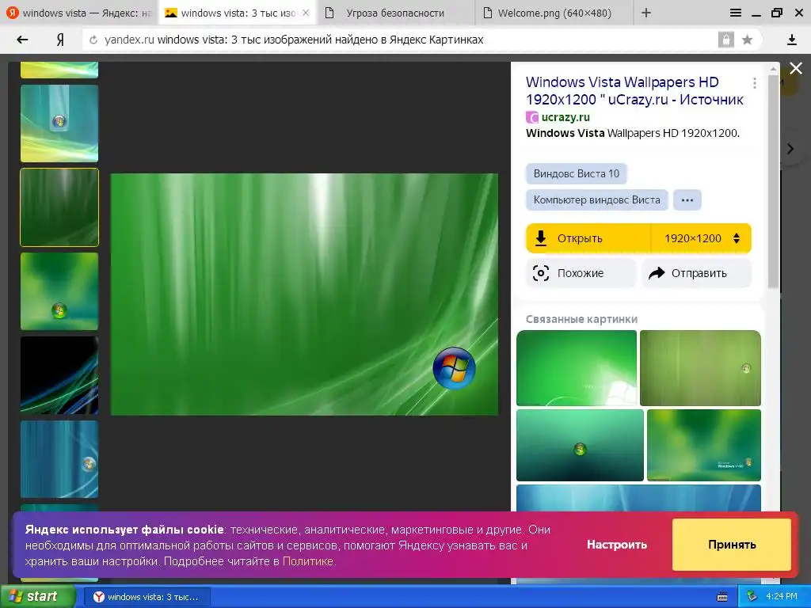The width and height of the screenshot is (811, 608).
Task: Click the Windows logo orb on main image
Action: click(454, 368)
